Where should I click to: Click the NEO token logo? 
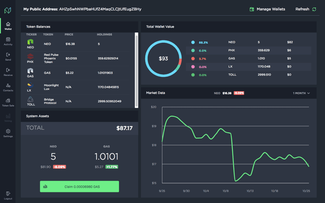tap(30, 42)
